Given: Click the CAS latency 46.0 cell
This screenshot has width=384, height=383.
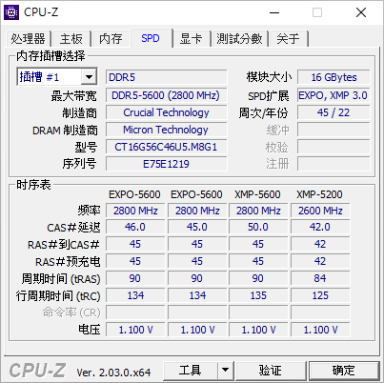Looking at the screenshot, I should click(135, 227).
